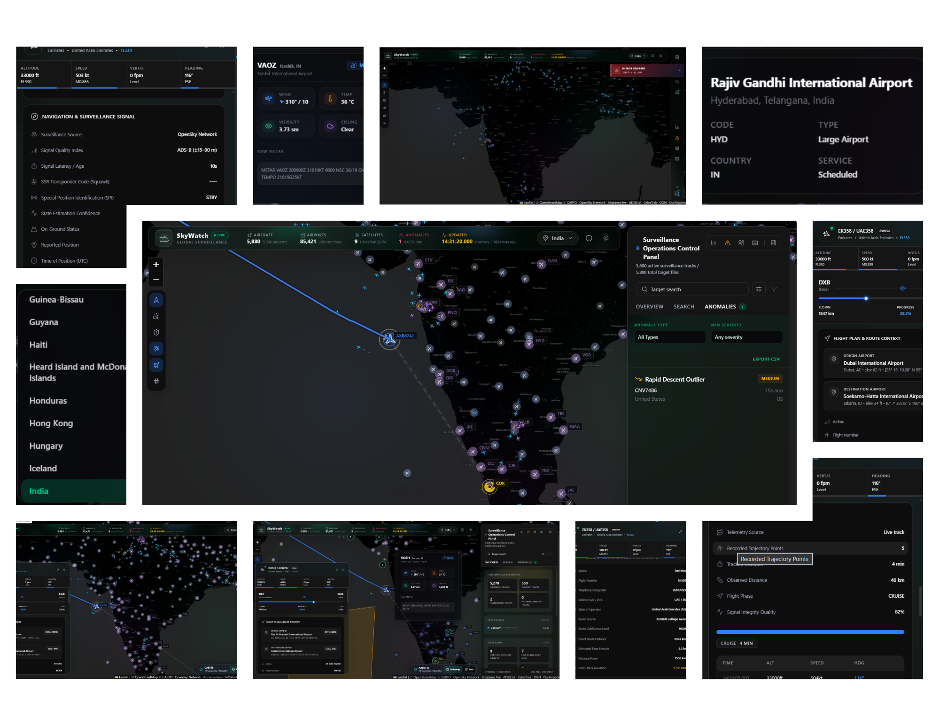The image size is (939, 726).
Task: Click the DXB flight progress slider handle
Action: click(866, 298)
